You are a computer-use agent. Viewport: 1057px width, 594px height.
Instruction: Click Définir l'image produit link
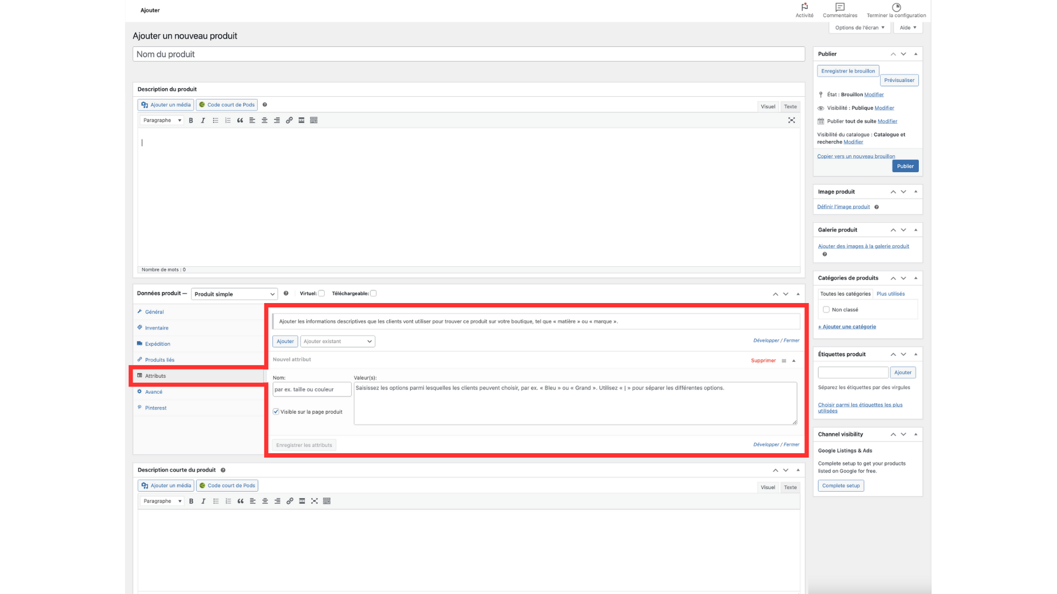click(843, 207)
